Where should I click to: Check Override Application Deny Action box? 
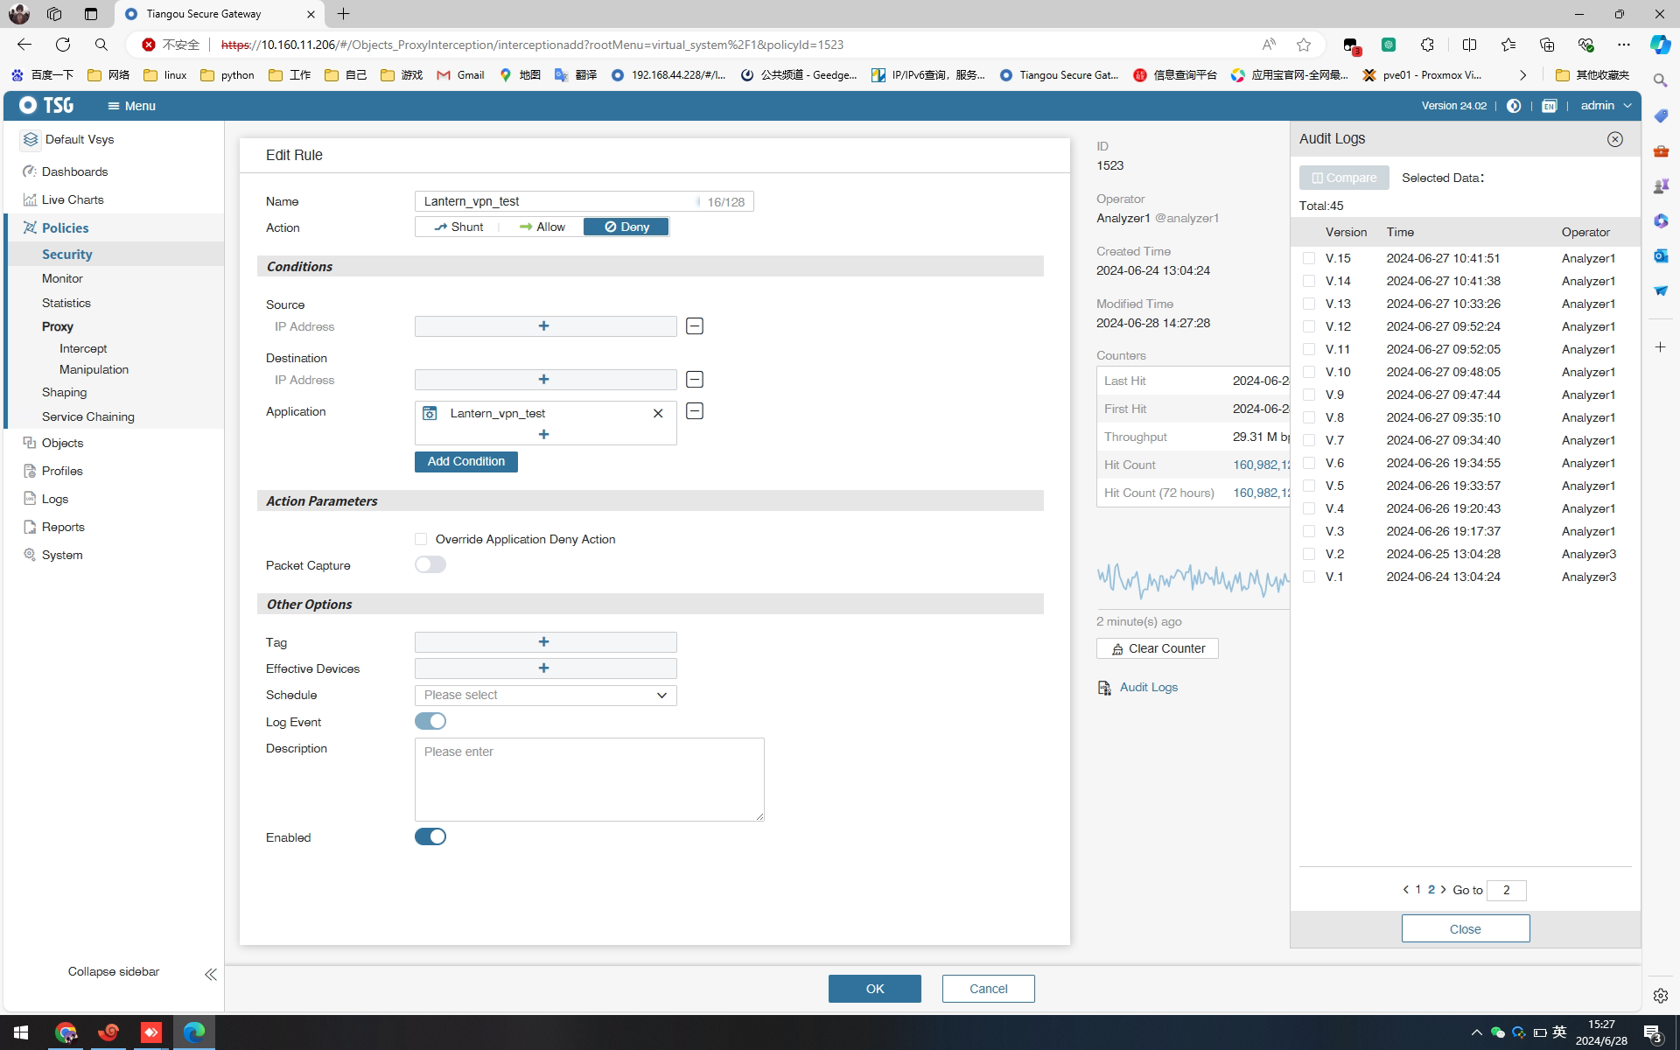coord(421,539)
